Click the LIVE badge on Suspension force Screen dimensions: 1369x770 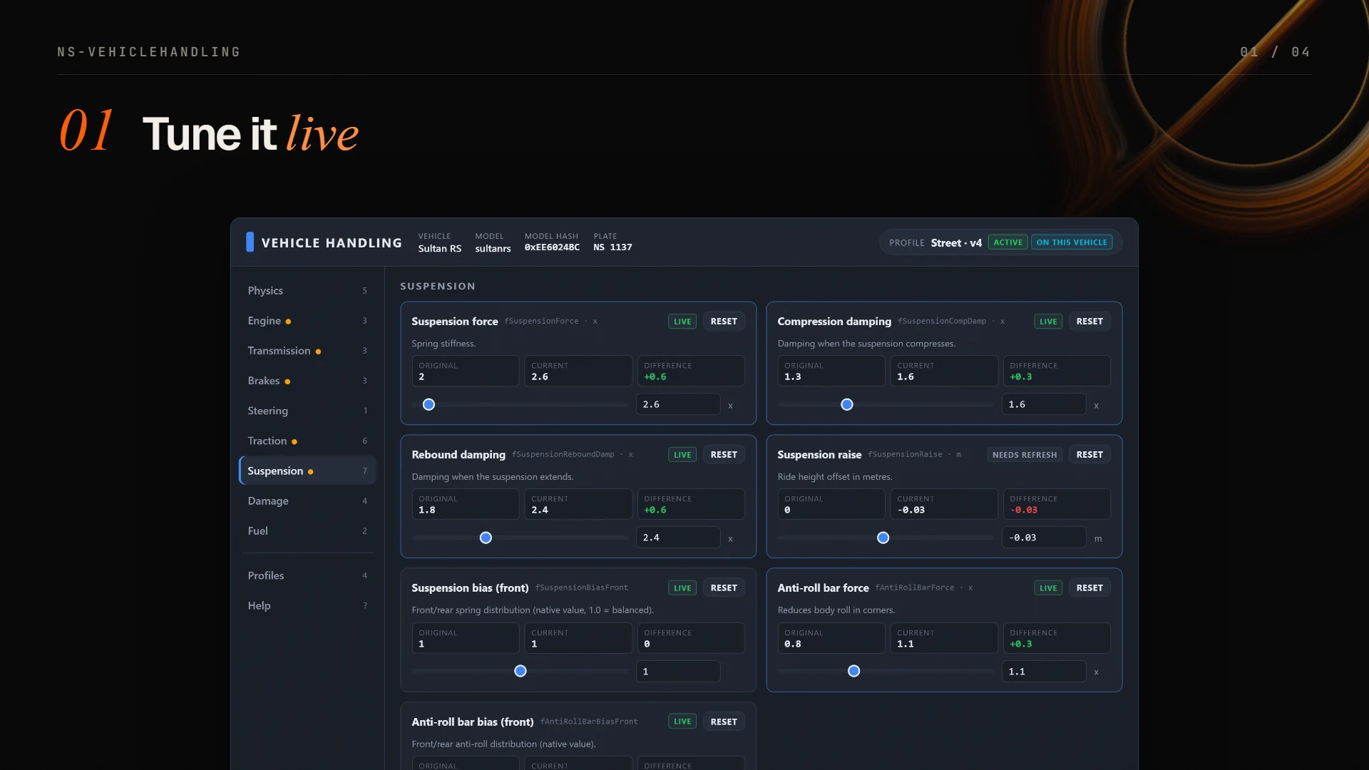(x=682, y=322)
